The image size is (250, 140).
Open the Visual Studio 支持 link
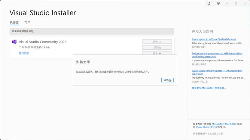tap(205, 127)
